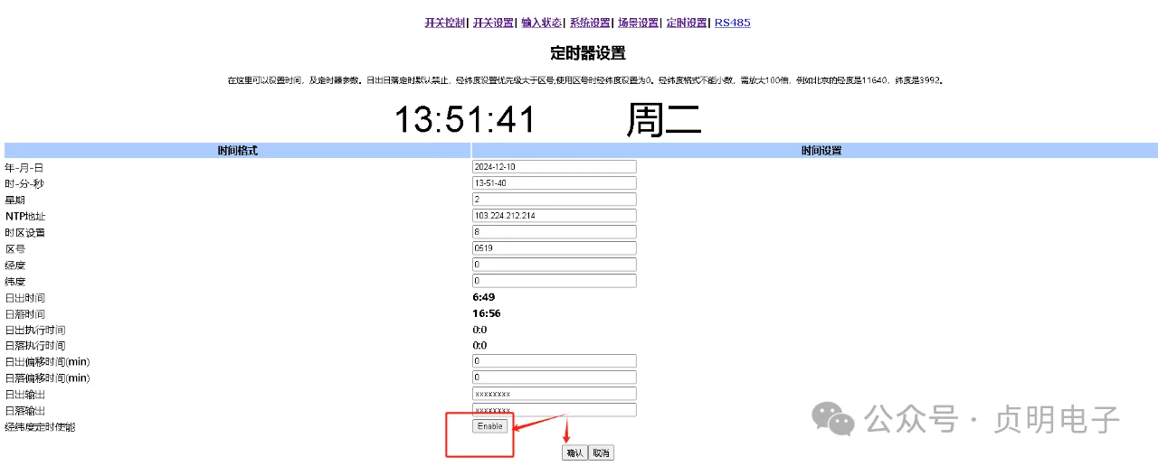1158x466 pixels.
Task: Toggle the Enable button for 经纬度定时使能
Action: click(489, 426)
